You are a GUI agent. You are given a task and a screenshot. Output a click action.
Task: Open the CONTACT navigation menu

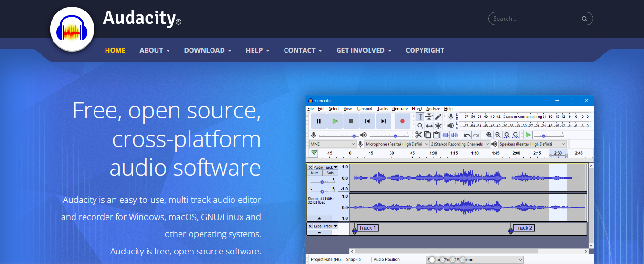[303, 50]
